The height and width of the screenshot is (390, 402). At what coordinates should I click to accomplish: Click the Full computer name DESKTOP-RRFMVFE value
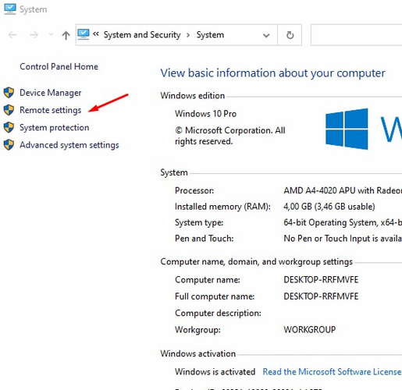point(321,296)
